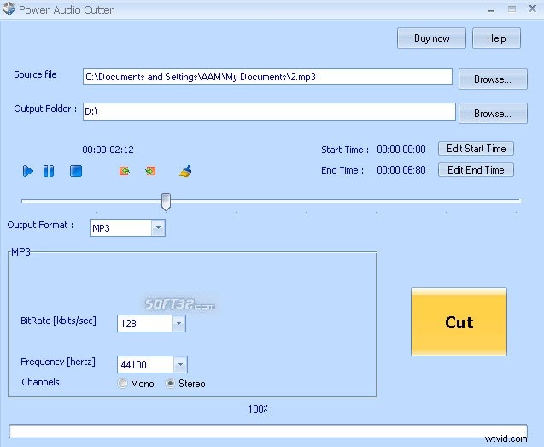The height and width of the screenshot is (447, 544).
Task: Click Edit End Time
Action: click(476, 170)
